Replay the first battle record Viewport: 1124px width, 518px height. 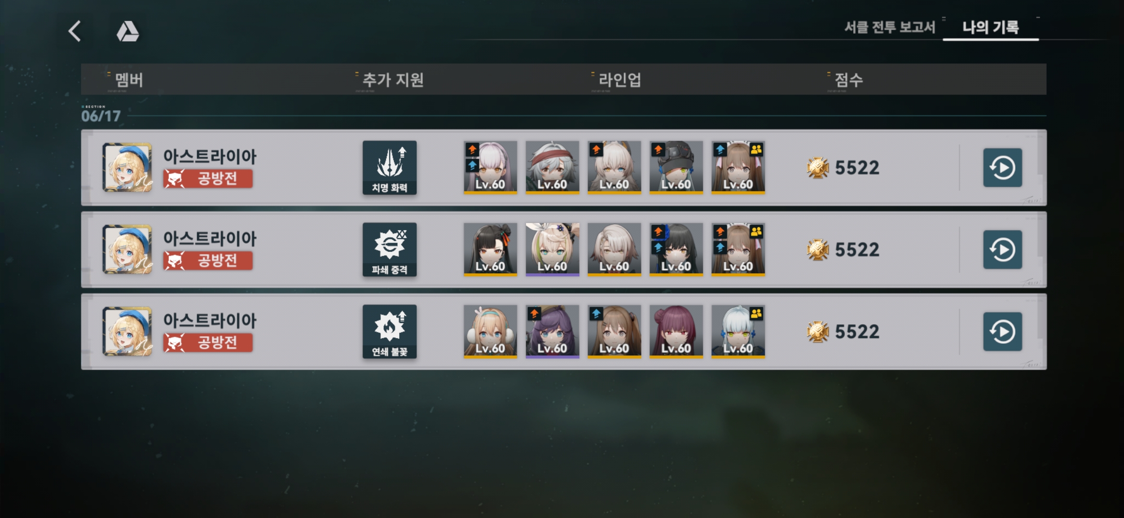point(1002,168)
